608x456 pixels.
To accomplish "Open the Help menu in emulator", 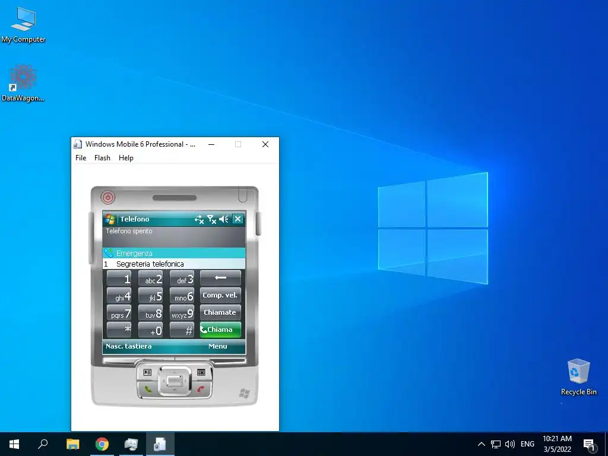I will point(126,158).
